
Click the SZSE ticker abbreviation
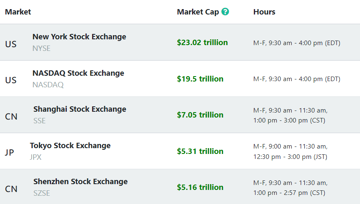pyautogui.click(x=41, y=193)
